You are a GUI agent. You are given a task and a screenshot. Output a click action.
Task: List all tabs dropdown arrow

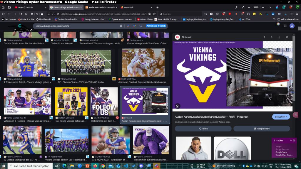270,7
